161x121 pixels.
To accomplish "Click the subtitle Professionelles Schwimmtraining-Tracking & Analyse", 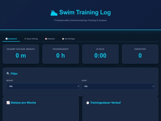I will 80,20.
